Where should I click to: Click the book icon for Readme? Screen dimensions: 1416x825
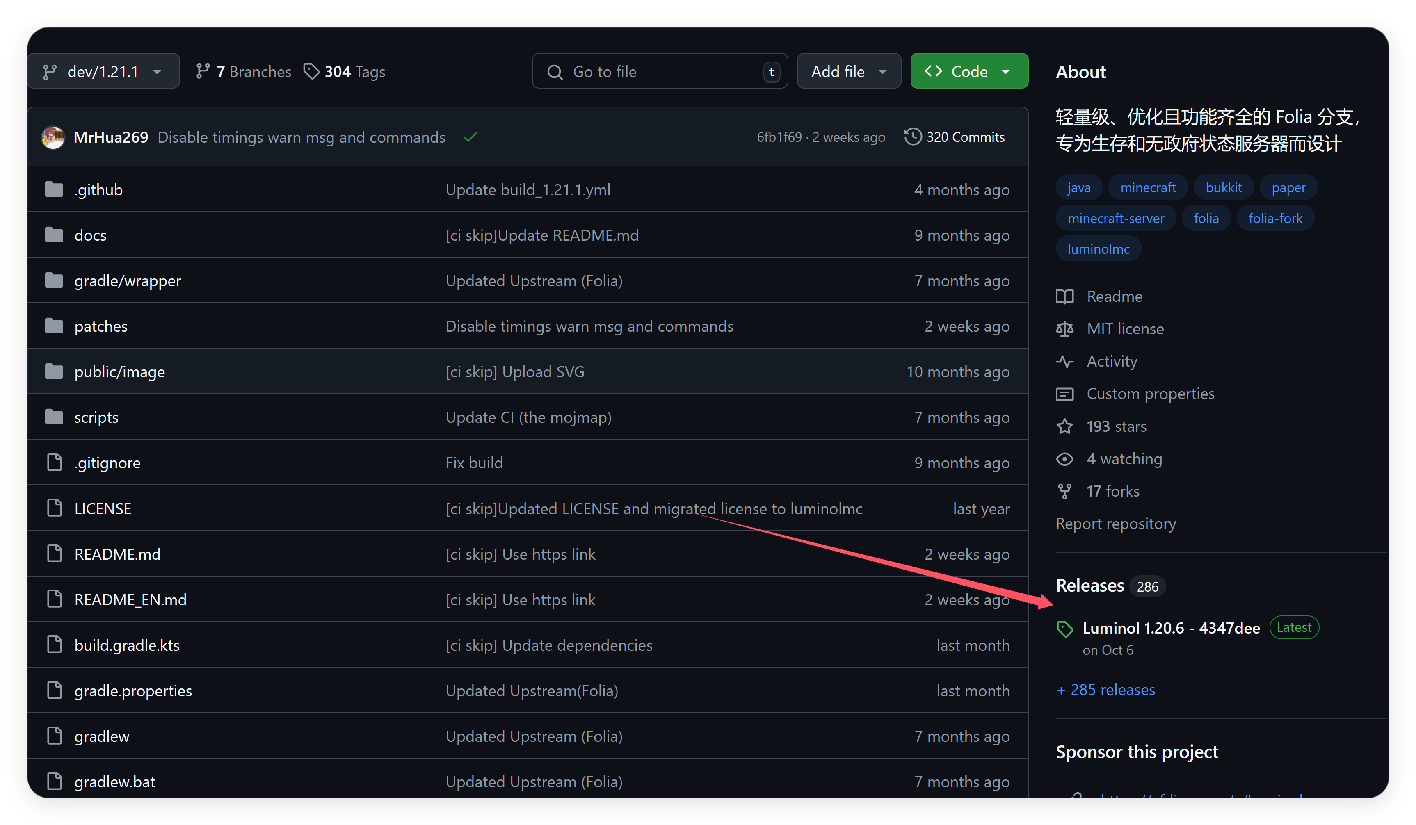click(1064, 296)
